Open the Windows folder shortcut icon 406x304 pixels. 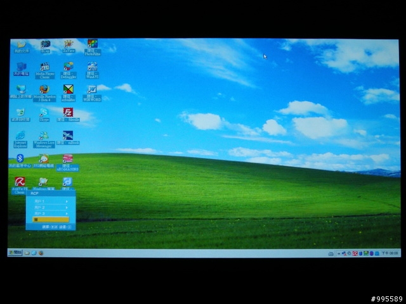point(44,184)
